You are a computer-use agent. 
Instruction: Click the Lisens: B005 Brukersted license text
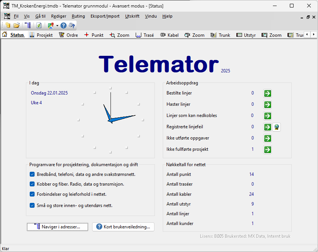click(x=245, y=236)
